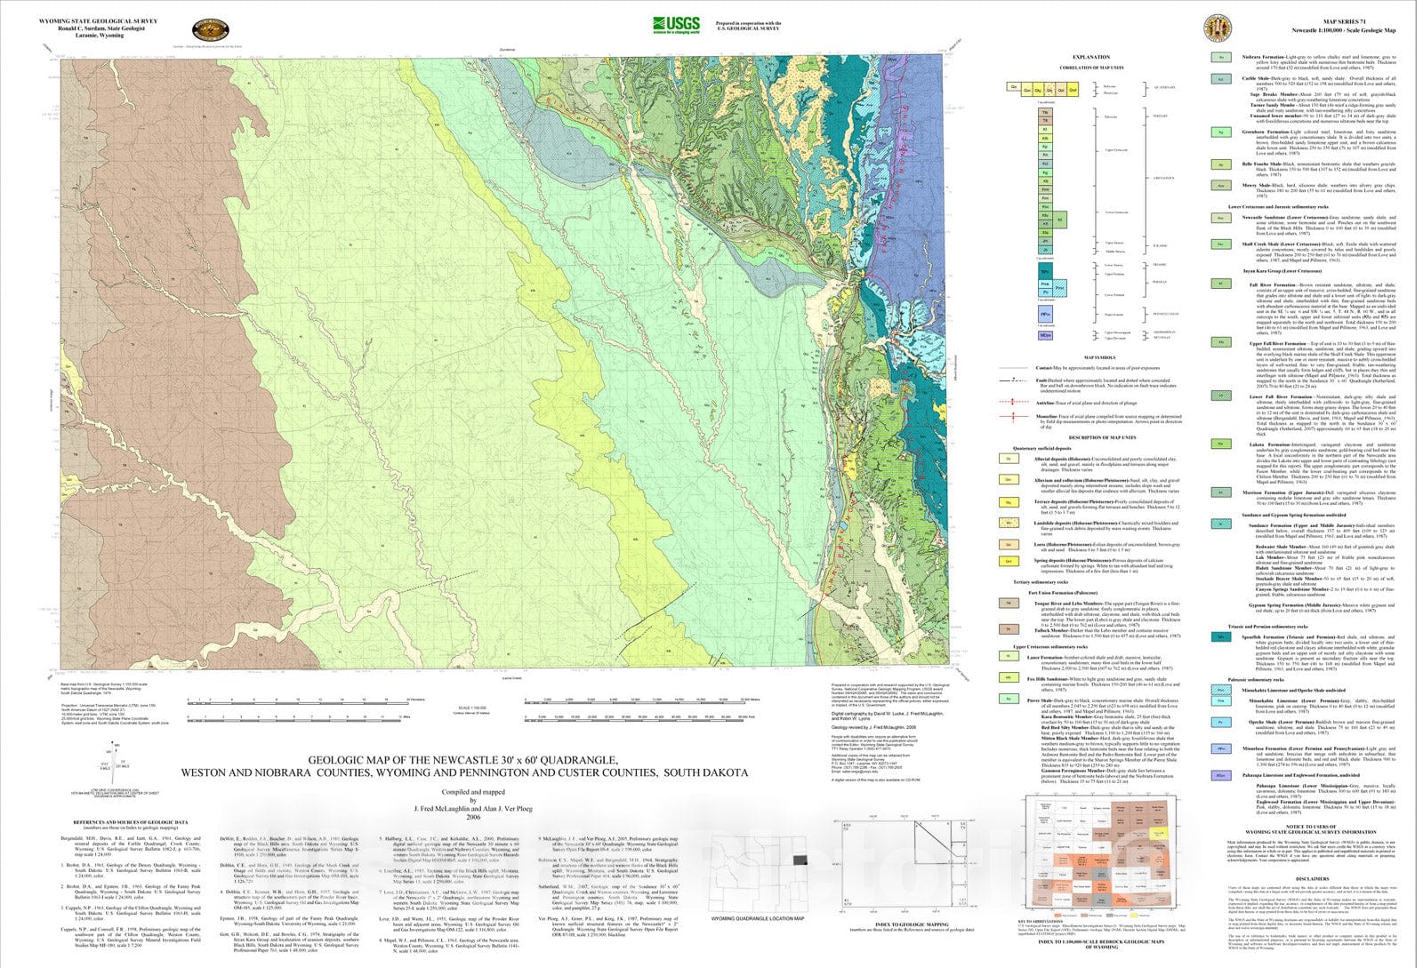Screen dimensions: 1423x968
Task: Click the Explanation heading above the correlation chart
Action: tap(1090, 58)
